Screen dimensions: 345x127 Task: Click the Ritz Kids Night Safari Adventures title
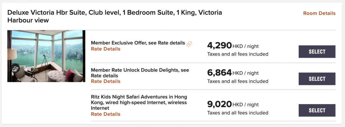click(x=139, y=103)
